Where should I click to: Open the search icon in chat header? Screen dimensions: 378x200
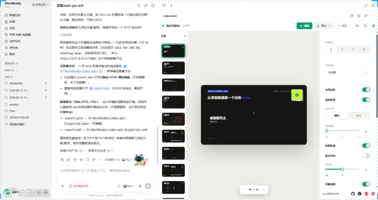[139, 5]
